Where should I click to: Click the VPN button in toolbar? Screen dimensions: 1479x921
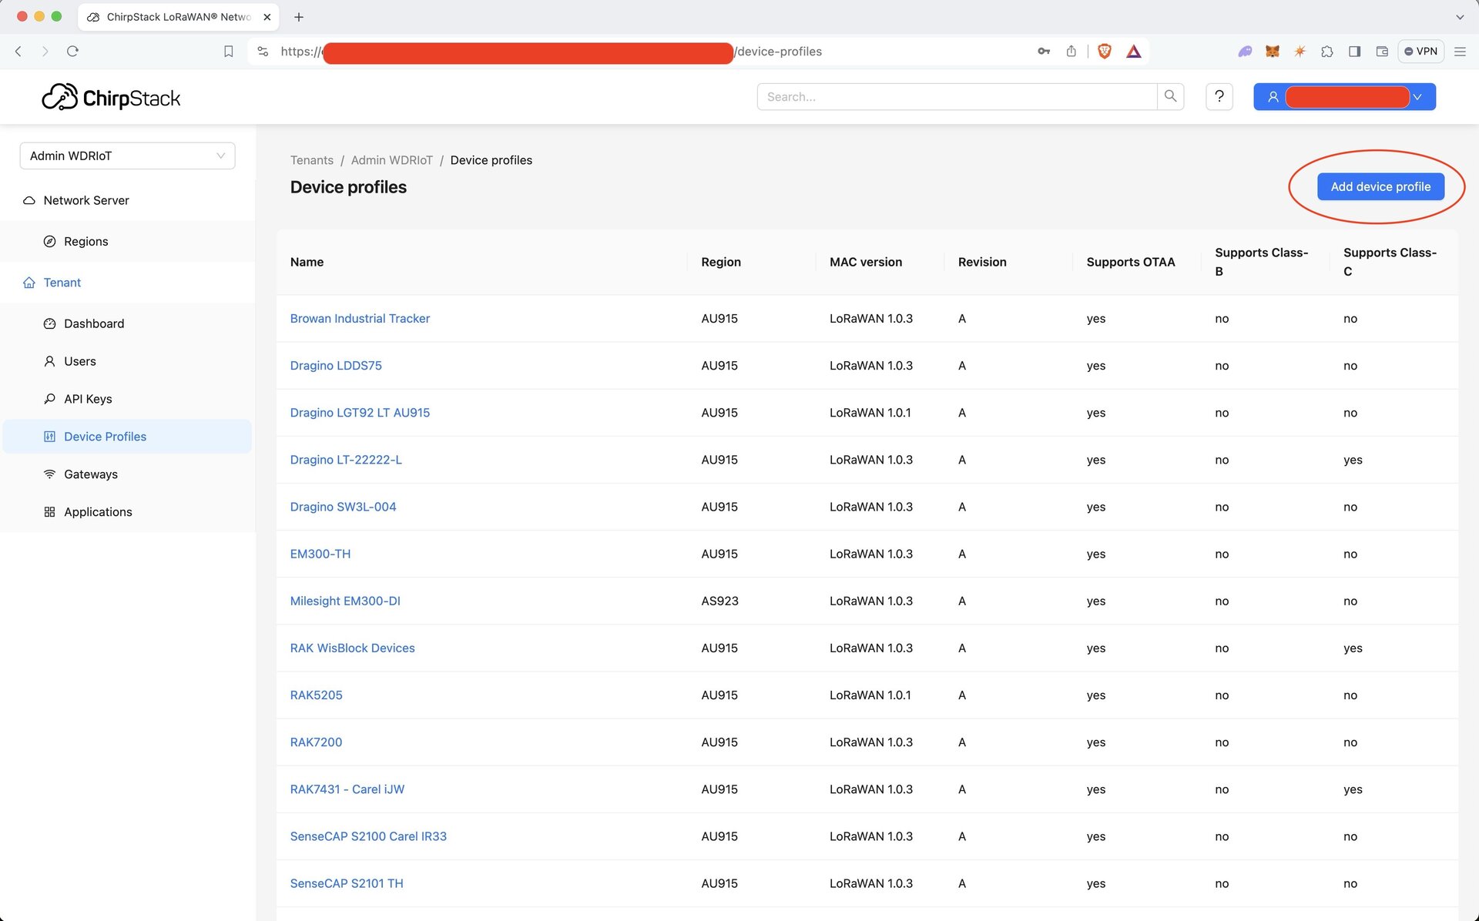(1420, 52)
